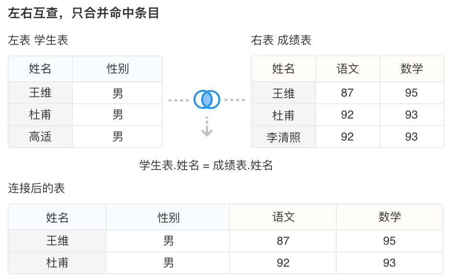Select 杜甫 in the joined result table
This screenshot has width=455, height=280.
tap(57, 263)
